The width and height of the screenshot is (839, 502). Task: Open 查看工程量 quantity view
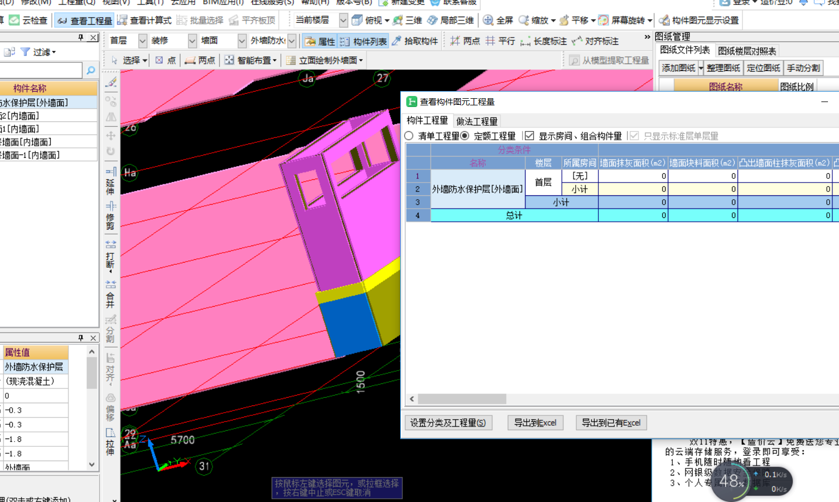84,20
